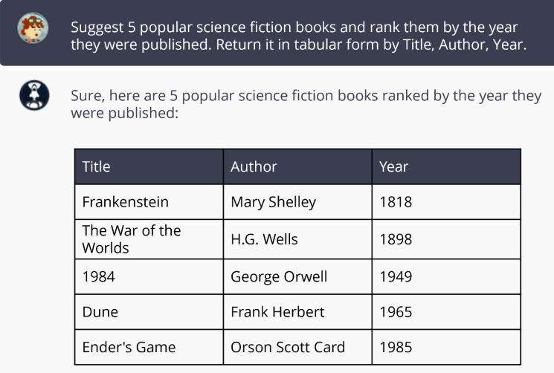Click the George Orwell author cell
The height and width of the screenshot is (373, 554).
click(x=297, y=276)
